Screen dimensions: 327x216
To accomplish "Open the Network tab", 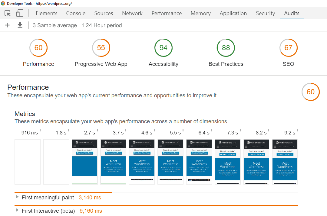I will point(132,13).
